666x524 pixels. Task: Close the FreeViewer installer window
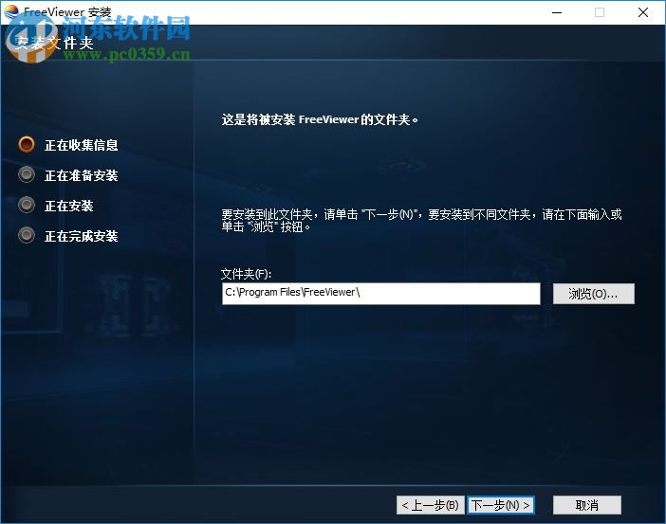643,12
